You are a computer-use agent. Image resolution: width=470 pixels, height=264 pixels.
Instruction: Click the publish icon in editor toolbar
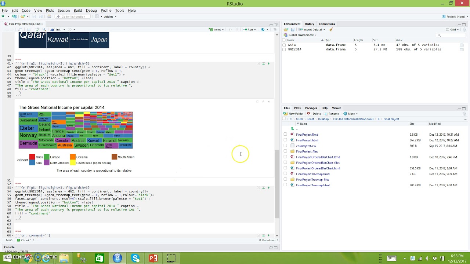pos(263,30)
